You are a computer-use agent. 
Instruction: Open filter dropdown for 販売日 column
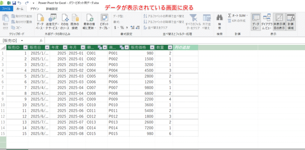tap(47, 48)
